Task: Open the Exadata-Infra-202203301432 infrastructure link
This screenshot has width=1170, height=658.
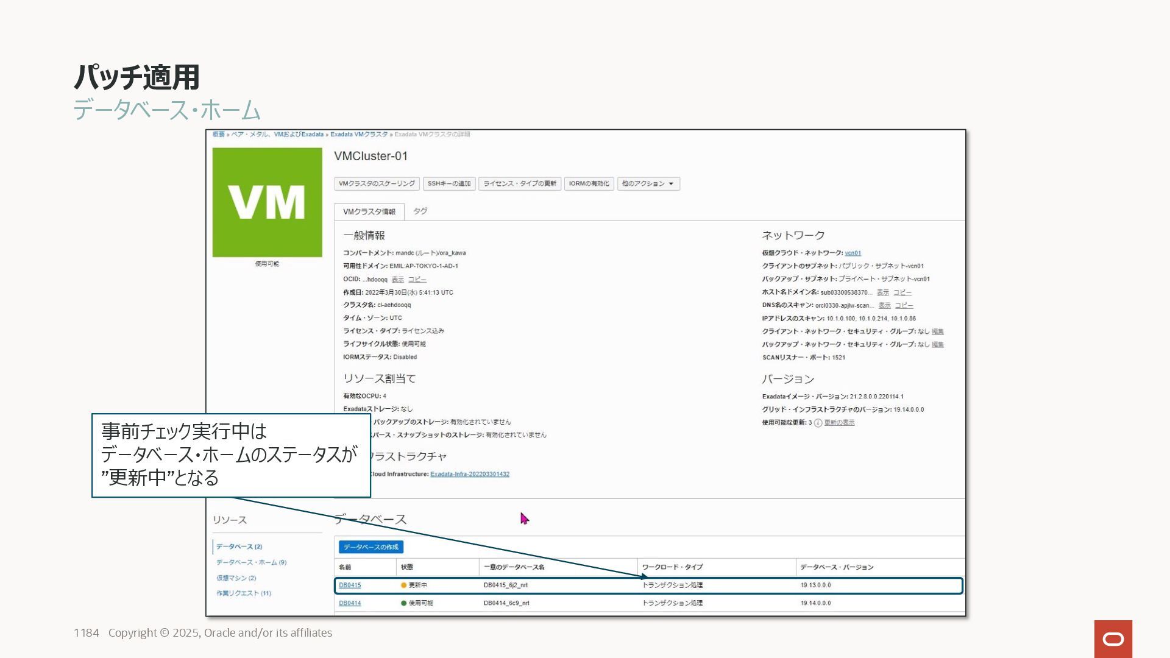Action: (469, 474)
